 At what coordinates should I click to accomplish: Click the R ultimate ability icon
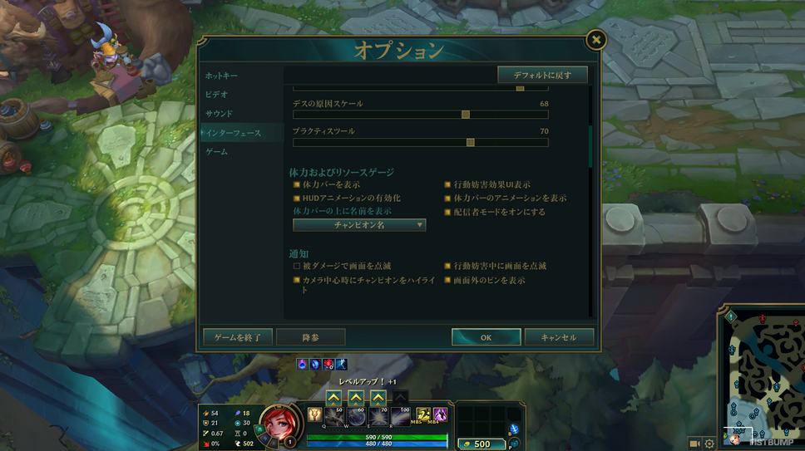[401, 415]
